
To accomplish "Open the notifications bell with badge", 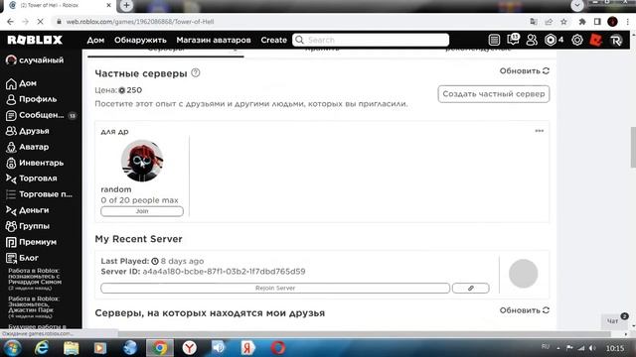I will click(x=513, y=40).
